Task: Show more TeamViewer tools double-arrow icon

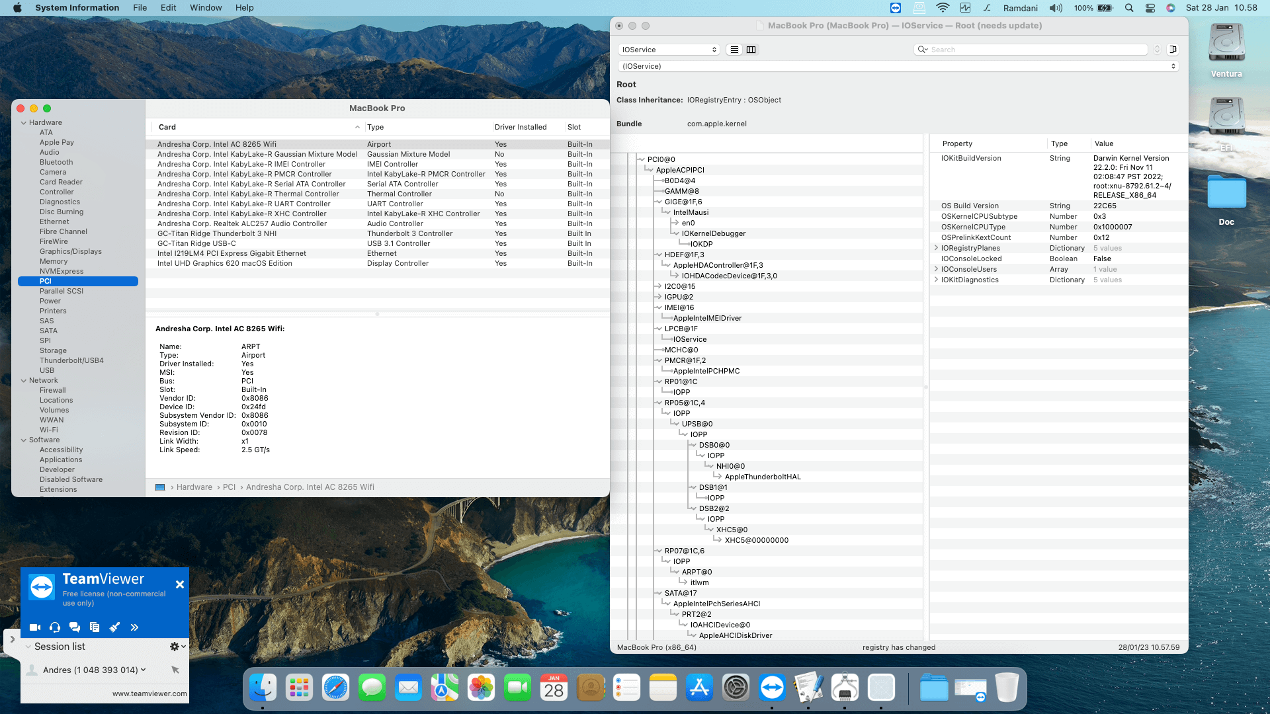Action: (x=134, y=627)
